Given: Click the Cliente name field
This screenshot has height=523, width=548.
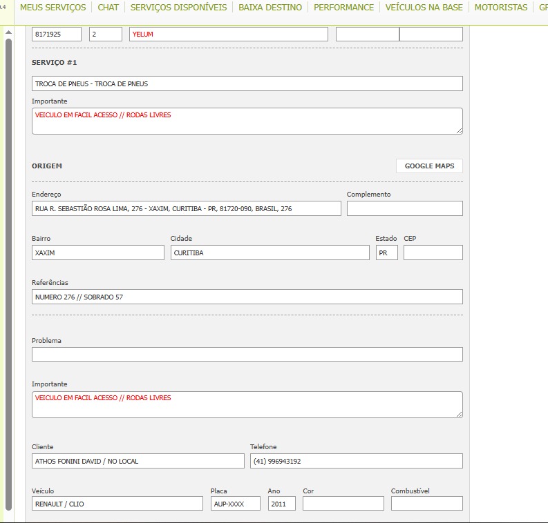Looking at the screenshot, I should (138, 461).
